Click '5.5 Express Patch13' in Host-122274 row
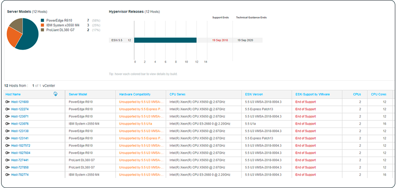This screenshot has width=398, height=188. (259, 109)
